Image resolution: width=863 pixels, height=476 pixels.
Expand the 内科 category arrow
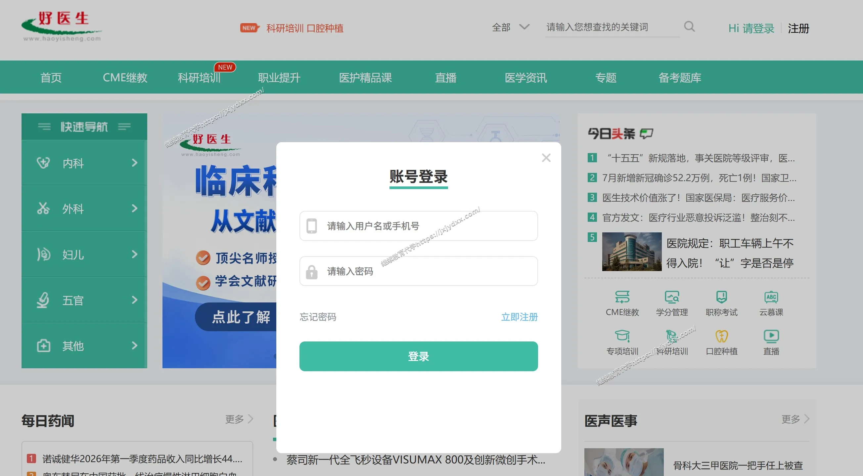click(x=134, y=163)
